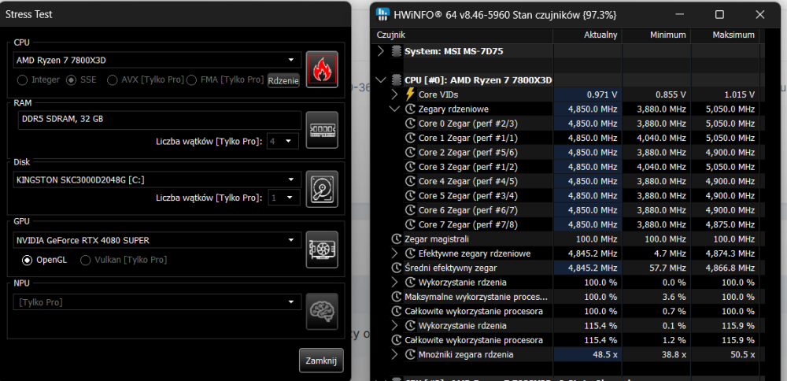787x381 pixels.
Task: Click the Zamknij button
Action: coord(321,361)
